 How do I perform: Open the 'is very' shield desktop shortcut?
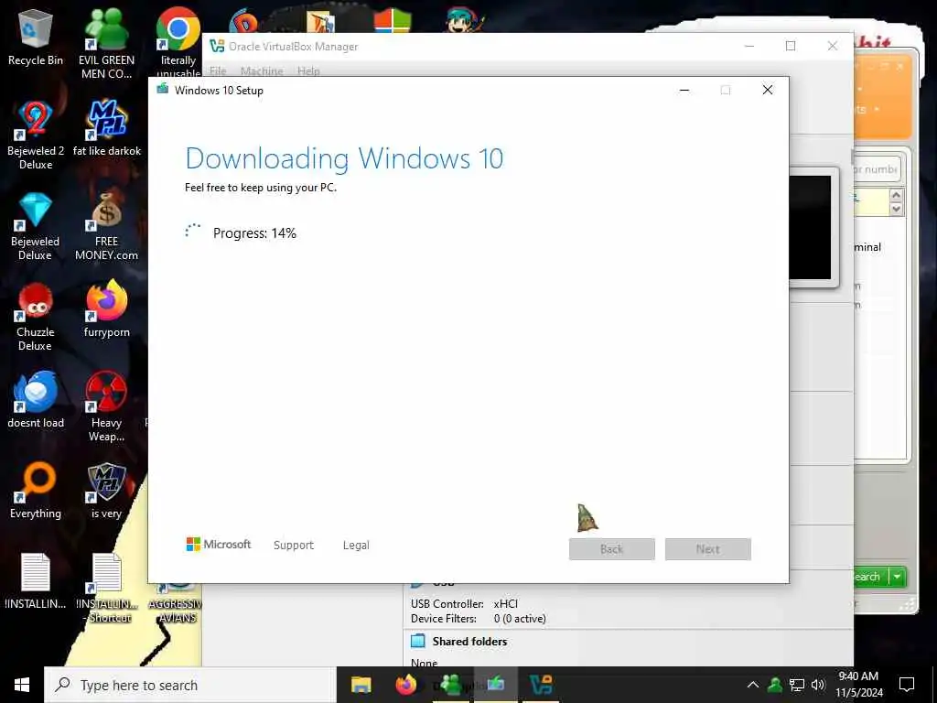[x=106, y=491]
